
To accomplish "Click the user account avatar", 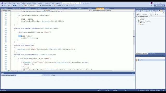I will click(x=151, y=3).
